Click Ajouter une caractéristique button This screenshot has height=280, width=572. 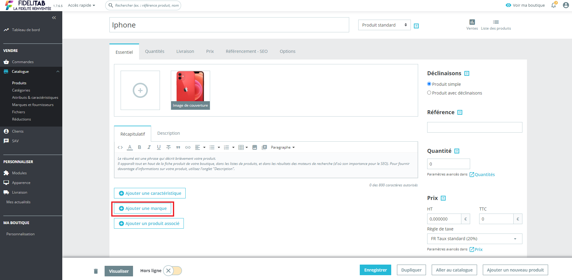pyautogui.click(x=150, y=193)
